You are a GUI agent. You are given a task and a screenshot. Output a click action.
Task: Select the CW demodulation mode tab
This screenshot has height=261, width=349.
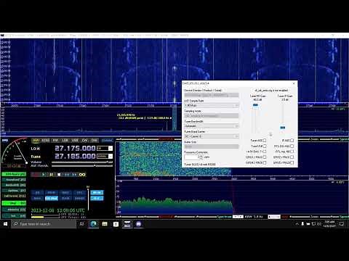click(x=84, y=141)
